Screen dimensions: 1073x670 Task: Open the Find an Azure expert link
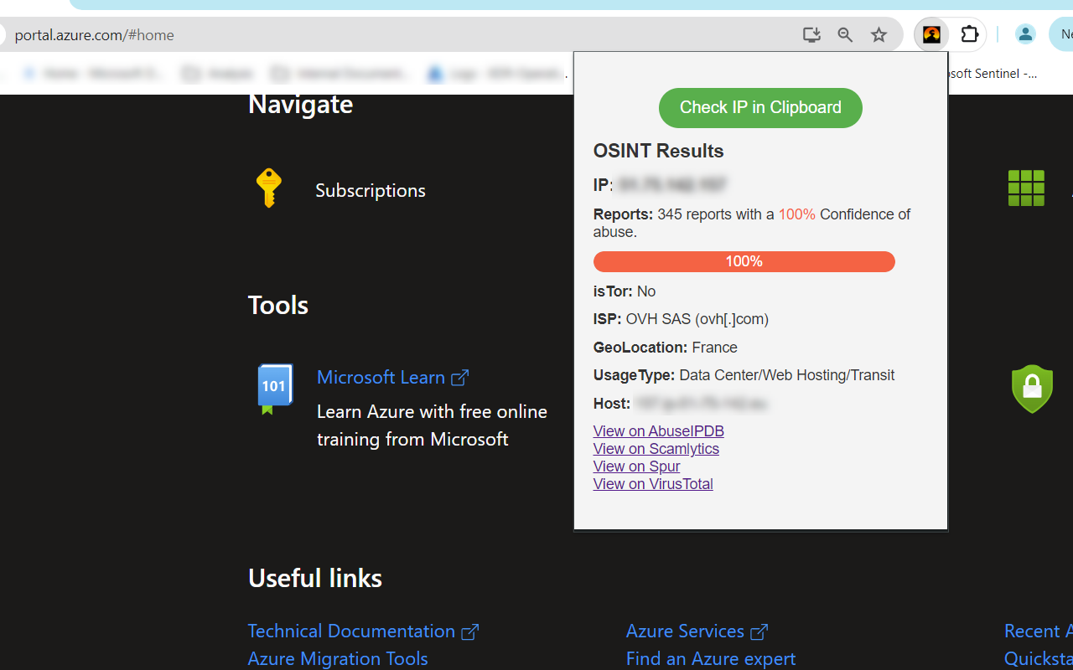coord(711,658)
